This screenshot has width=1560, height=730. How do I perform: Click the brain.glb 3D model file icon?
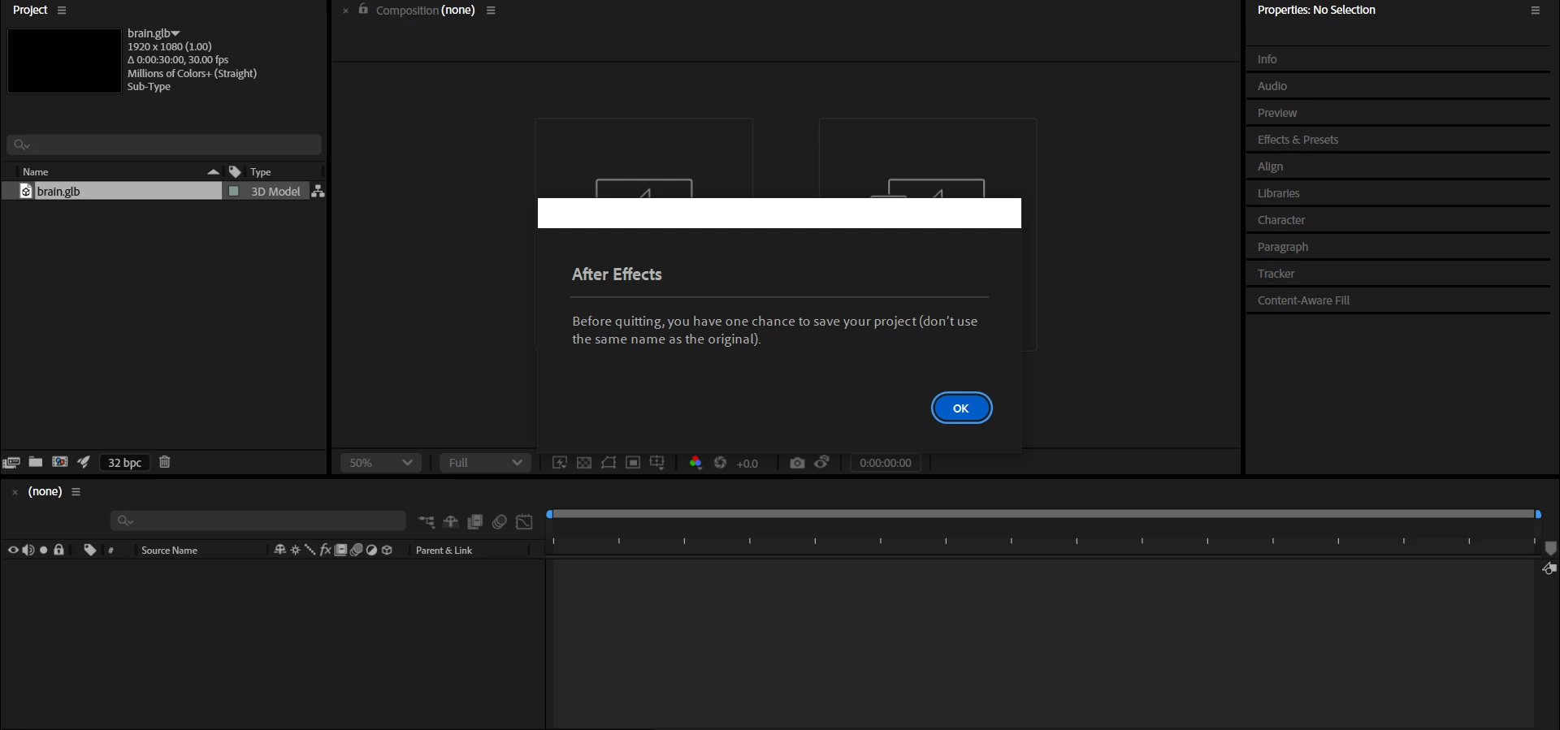point(26,192)
